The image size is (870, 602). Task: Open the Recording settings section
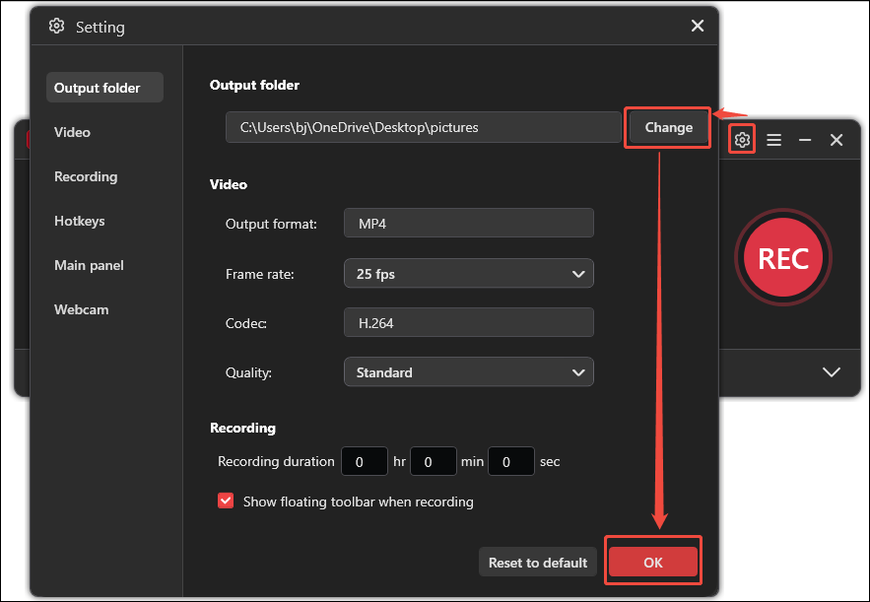click(86, 176)
